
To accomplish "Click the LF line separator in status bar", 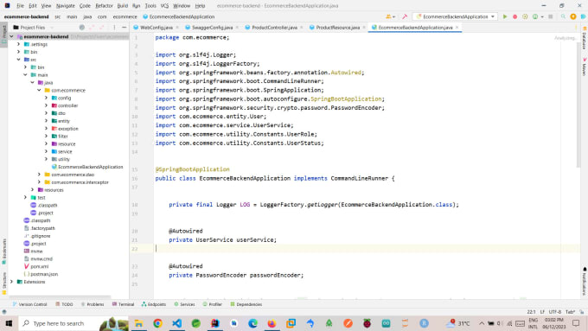I will pos(542,312).
